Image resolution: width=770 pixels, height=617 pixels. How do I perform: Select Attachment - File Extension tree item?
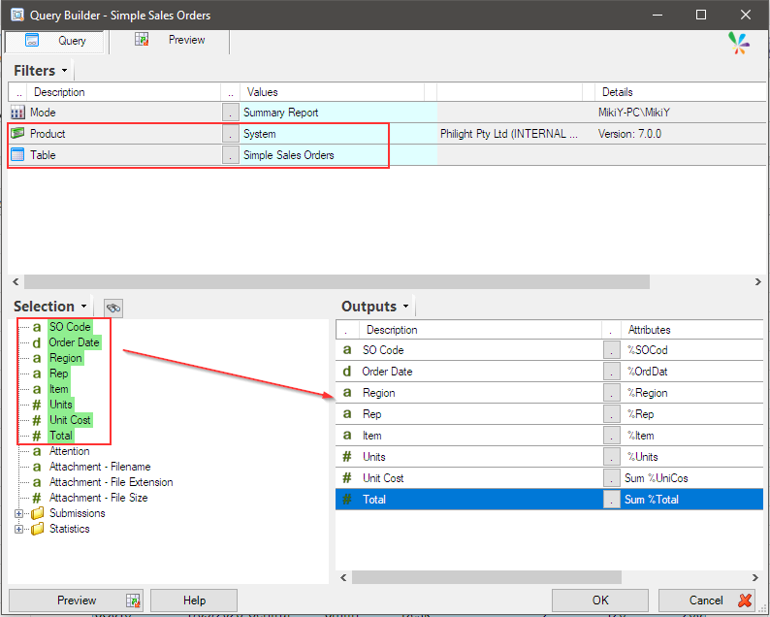pyautogui.click(x=111, y=482)
